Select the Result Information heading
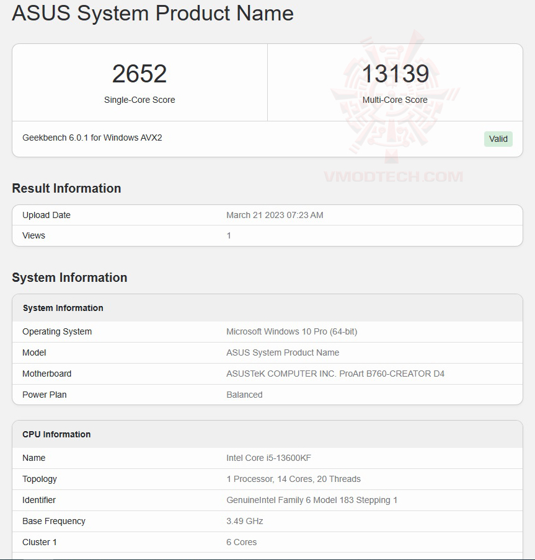Screen dimensions: 535x560 (x=66, y=188)
